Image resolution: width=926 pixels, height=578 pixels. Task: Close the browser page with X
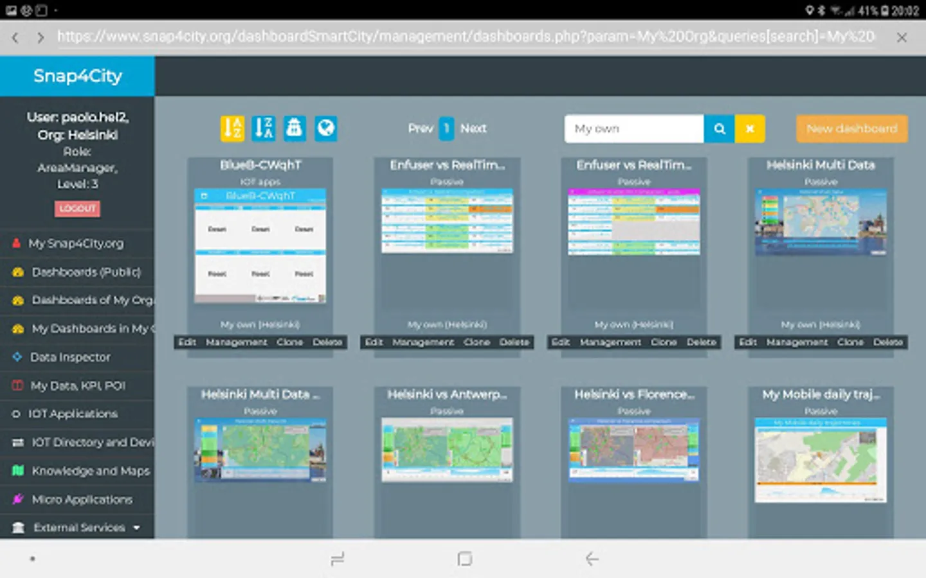902,38
